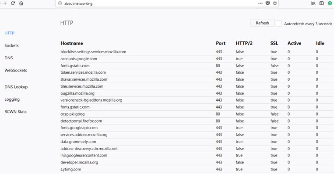Enable Autorefresh every 3 seconds checkbox
This screenshot has width=334, height=174.
click(x=278, y=24)
